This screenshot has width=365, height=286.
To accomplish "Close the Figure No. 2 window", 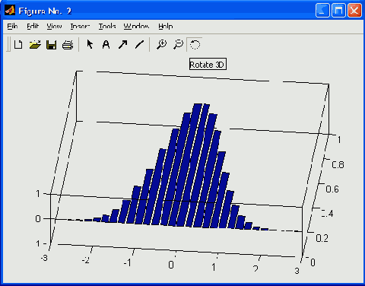I will [x=354, y=11].
